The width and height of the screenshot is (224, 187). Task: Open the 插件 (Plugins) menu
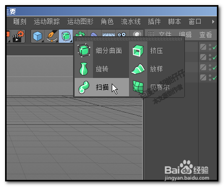point(154,21)
